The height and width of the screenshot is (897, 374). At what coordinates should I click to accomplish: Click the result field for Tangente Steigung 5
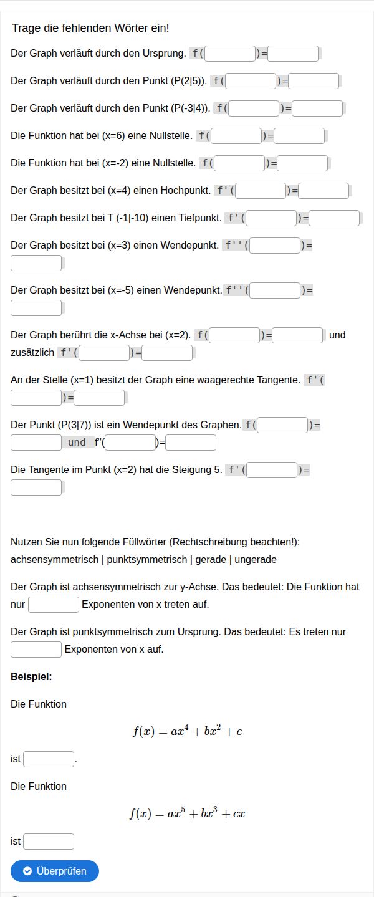click(36, 487)
